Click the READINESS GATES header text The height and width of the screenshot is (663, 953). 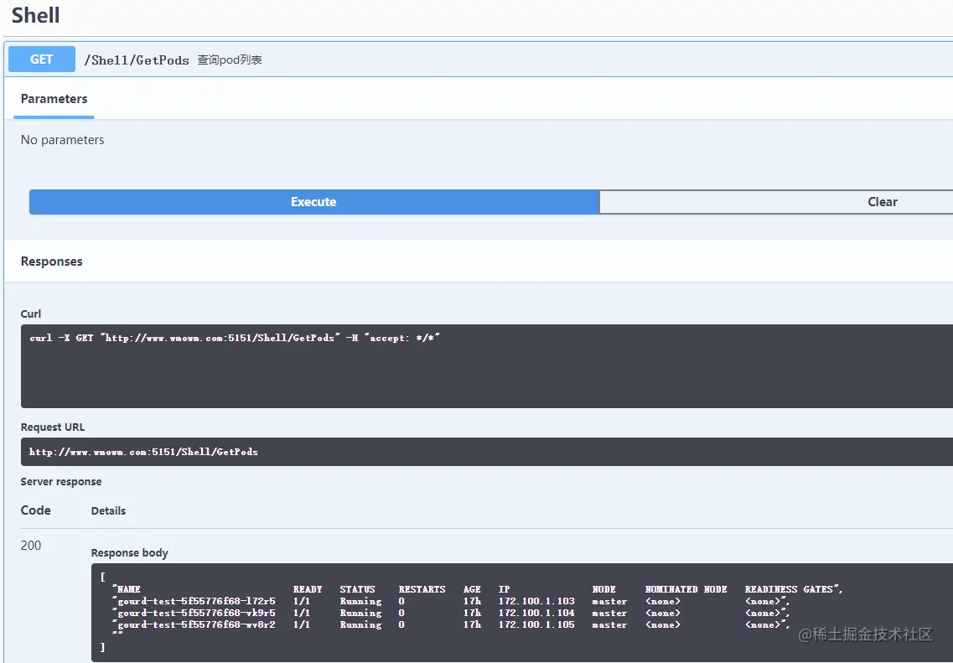tap(789, 589)
